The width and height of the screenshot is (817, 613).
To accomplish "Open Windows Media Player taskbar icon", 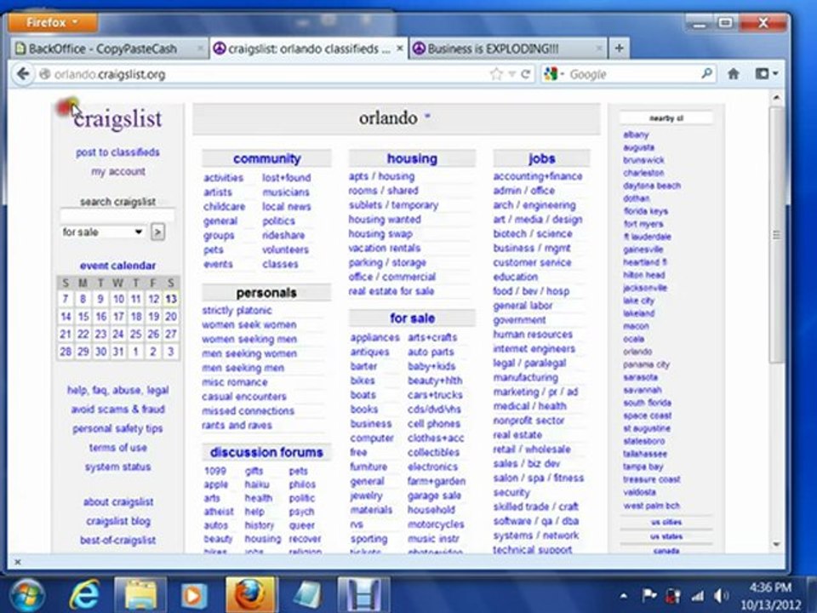I will [x=194, y=595].
